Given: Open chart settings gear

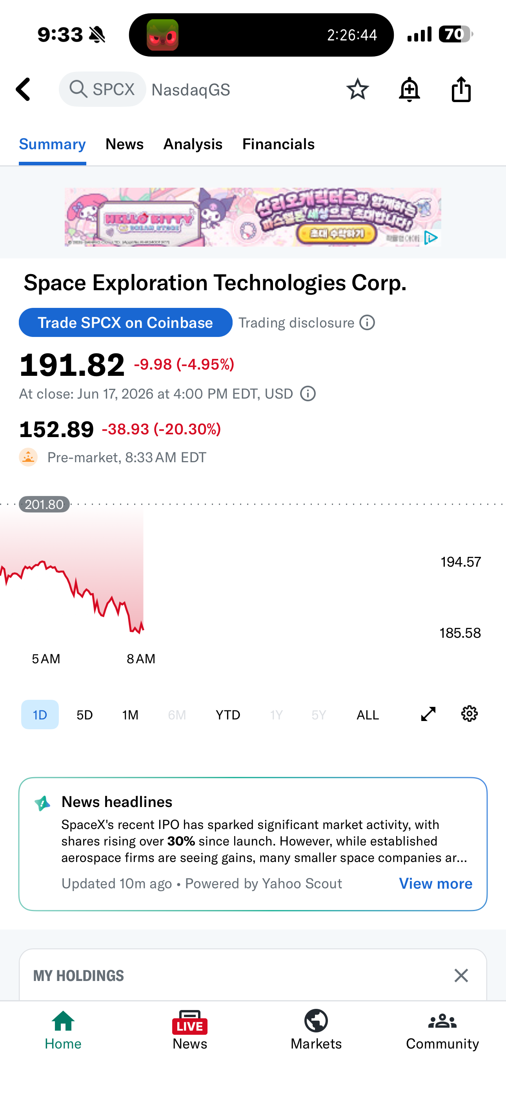Looking at the screenshot, I should click(470, 714).
